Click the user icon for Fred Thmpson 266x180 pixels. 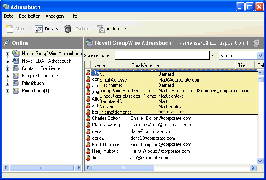88,145
